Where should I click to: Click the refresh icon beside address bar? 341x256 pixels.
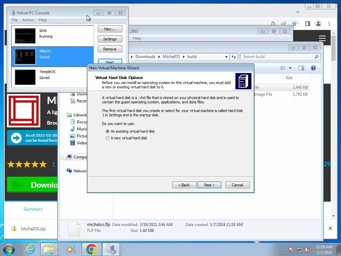click(234, 57)
